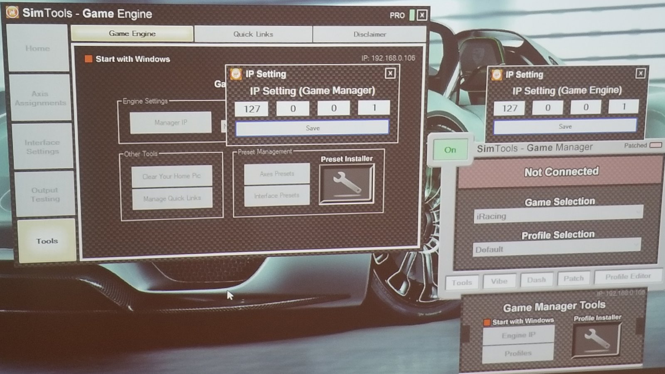Click Manage Quick Links button
Screen dimensions: 665x374
click(x=172, y=199)
